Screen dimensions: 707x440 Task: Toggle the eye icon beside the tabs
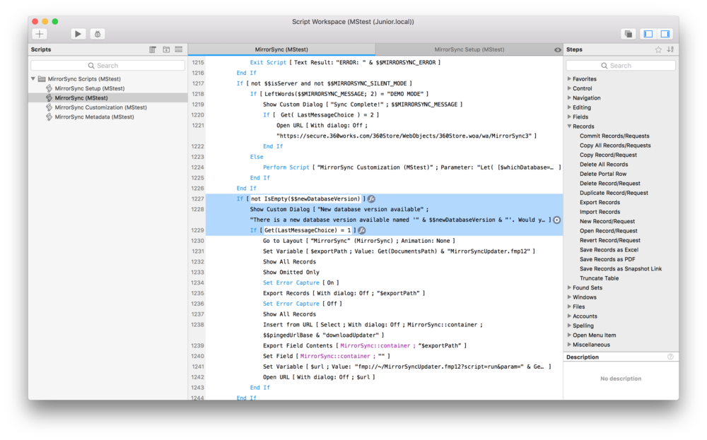tap(557, 50)
